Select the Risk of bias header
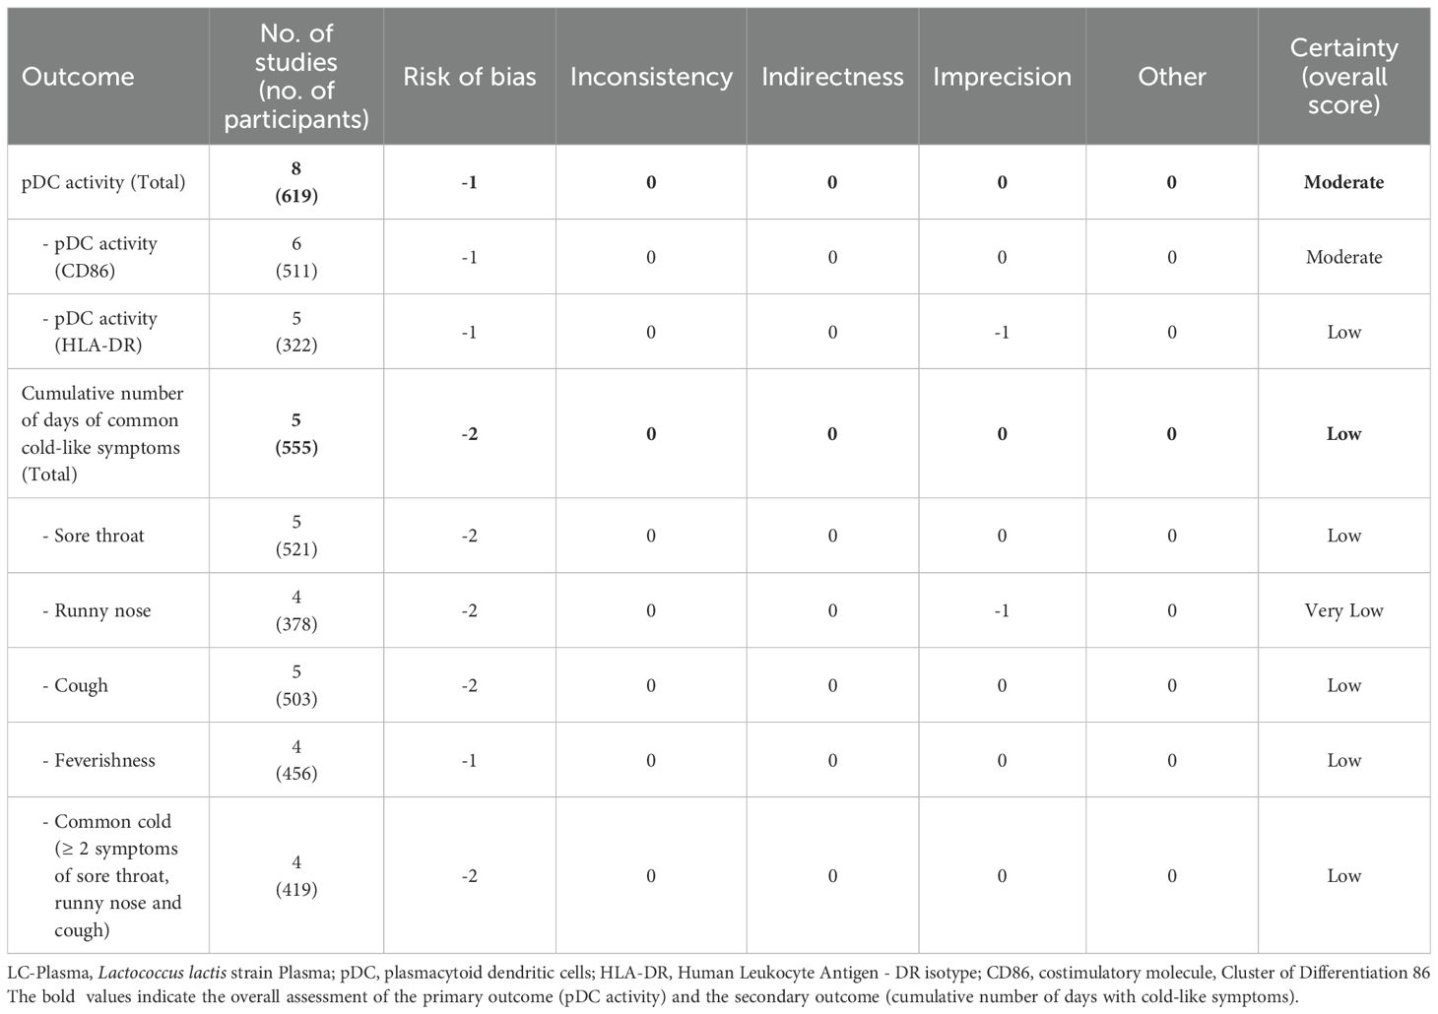Screen dimensions: 1438x1014 click(x=469, y=77)
